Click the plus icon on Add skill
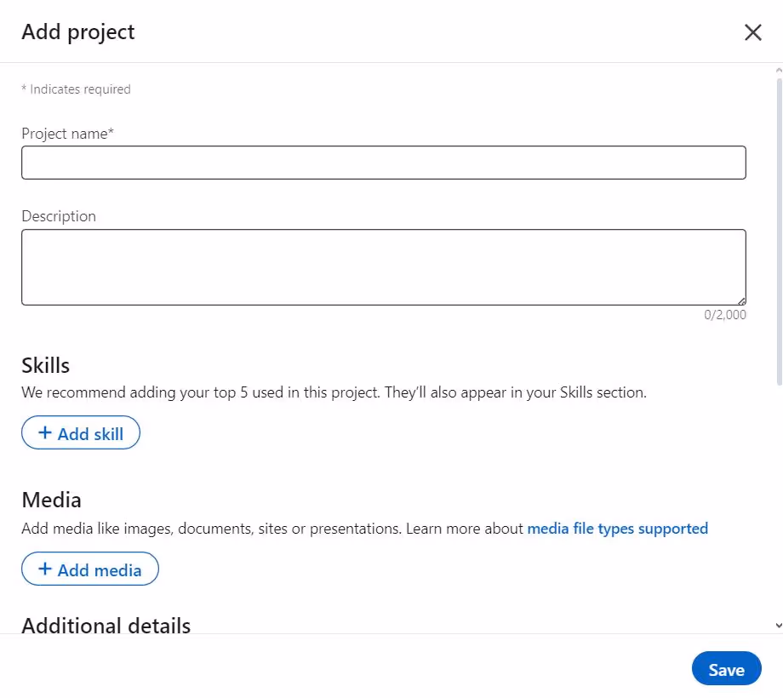 click(x=45, y=432)
